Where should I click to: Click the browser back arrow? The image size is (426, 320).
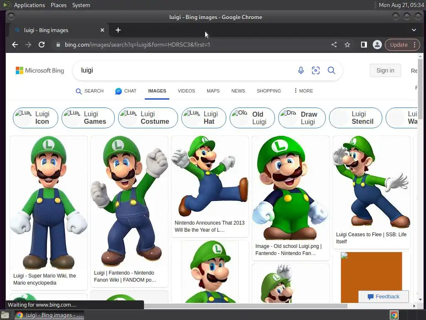(15, 45)
